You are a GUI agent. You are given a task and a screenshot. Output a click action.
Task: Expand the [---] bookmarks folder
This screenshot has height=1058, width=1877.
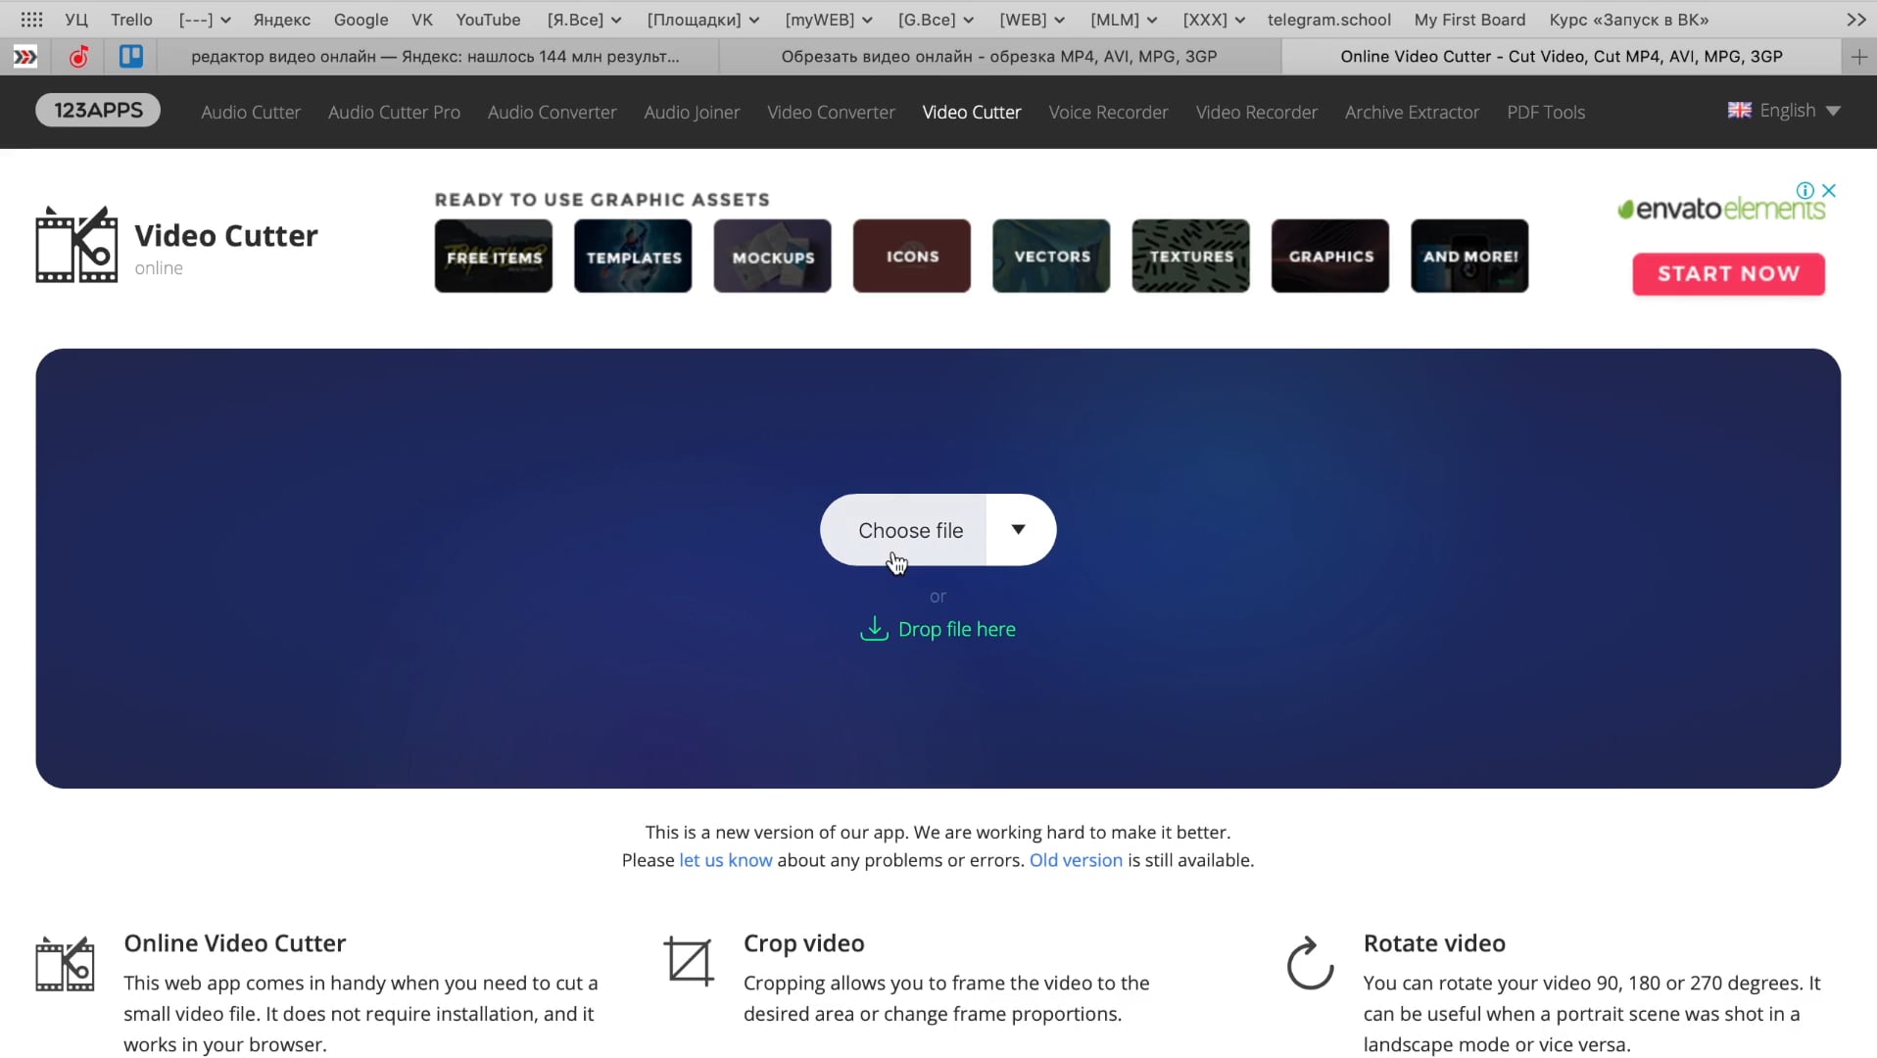(205, 20)
